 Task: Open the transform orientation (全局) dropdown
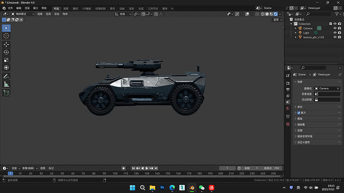point(123,14)
